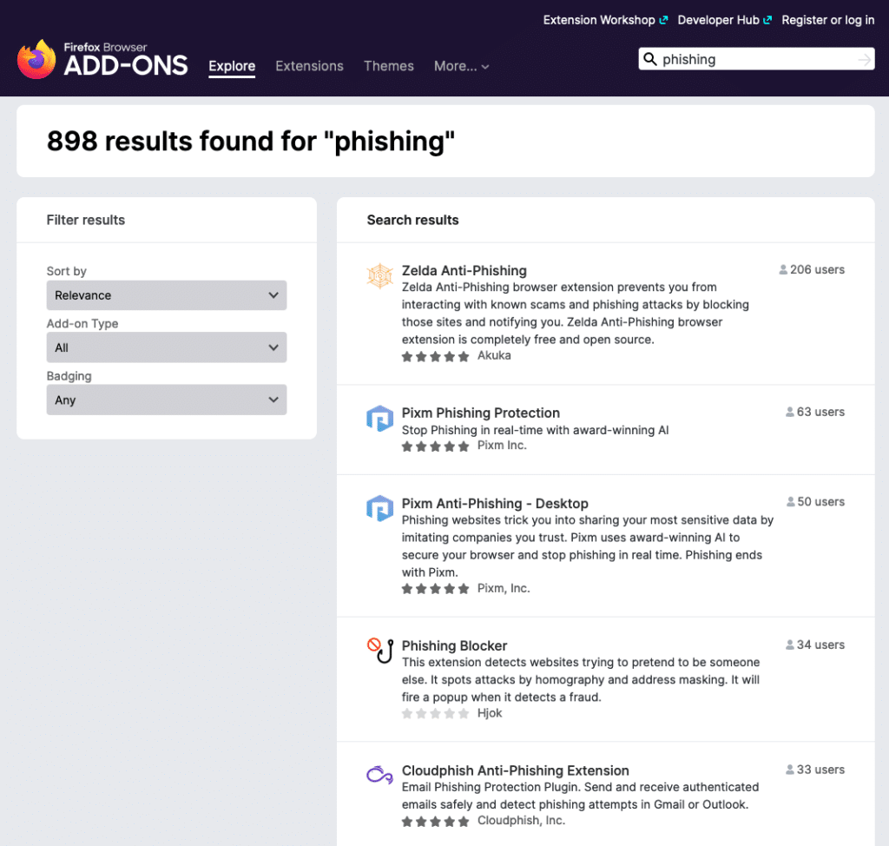Click the Cloudphish email protection description

pyautogui.click(x=580, y=796)
